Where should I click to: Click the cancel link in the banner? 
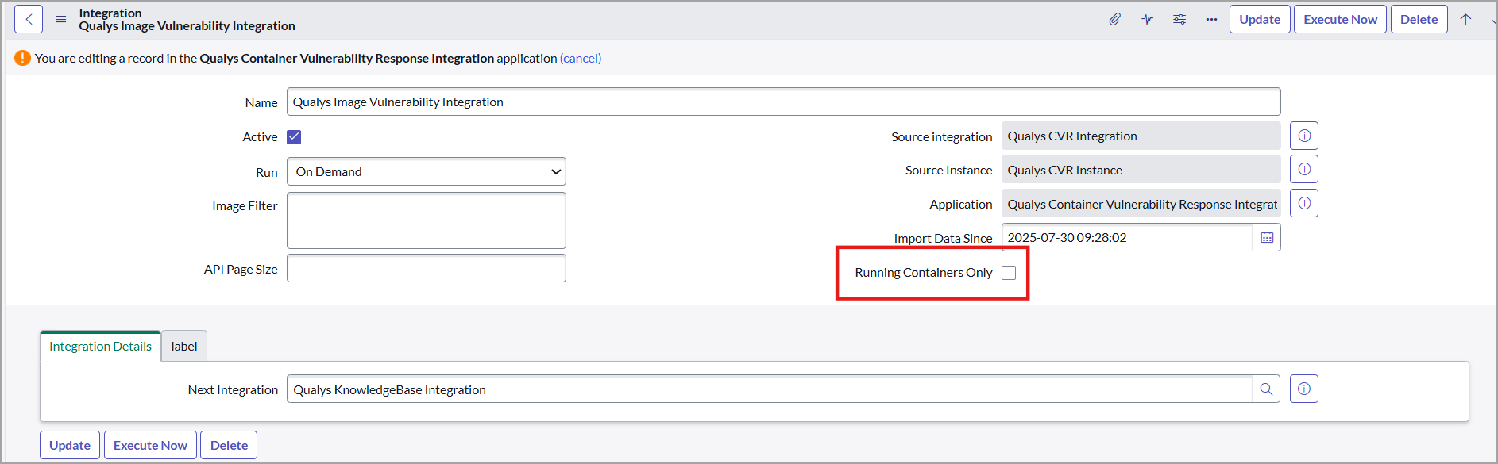tap(580, 58)
